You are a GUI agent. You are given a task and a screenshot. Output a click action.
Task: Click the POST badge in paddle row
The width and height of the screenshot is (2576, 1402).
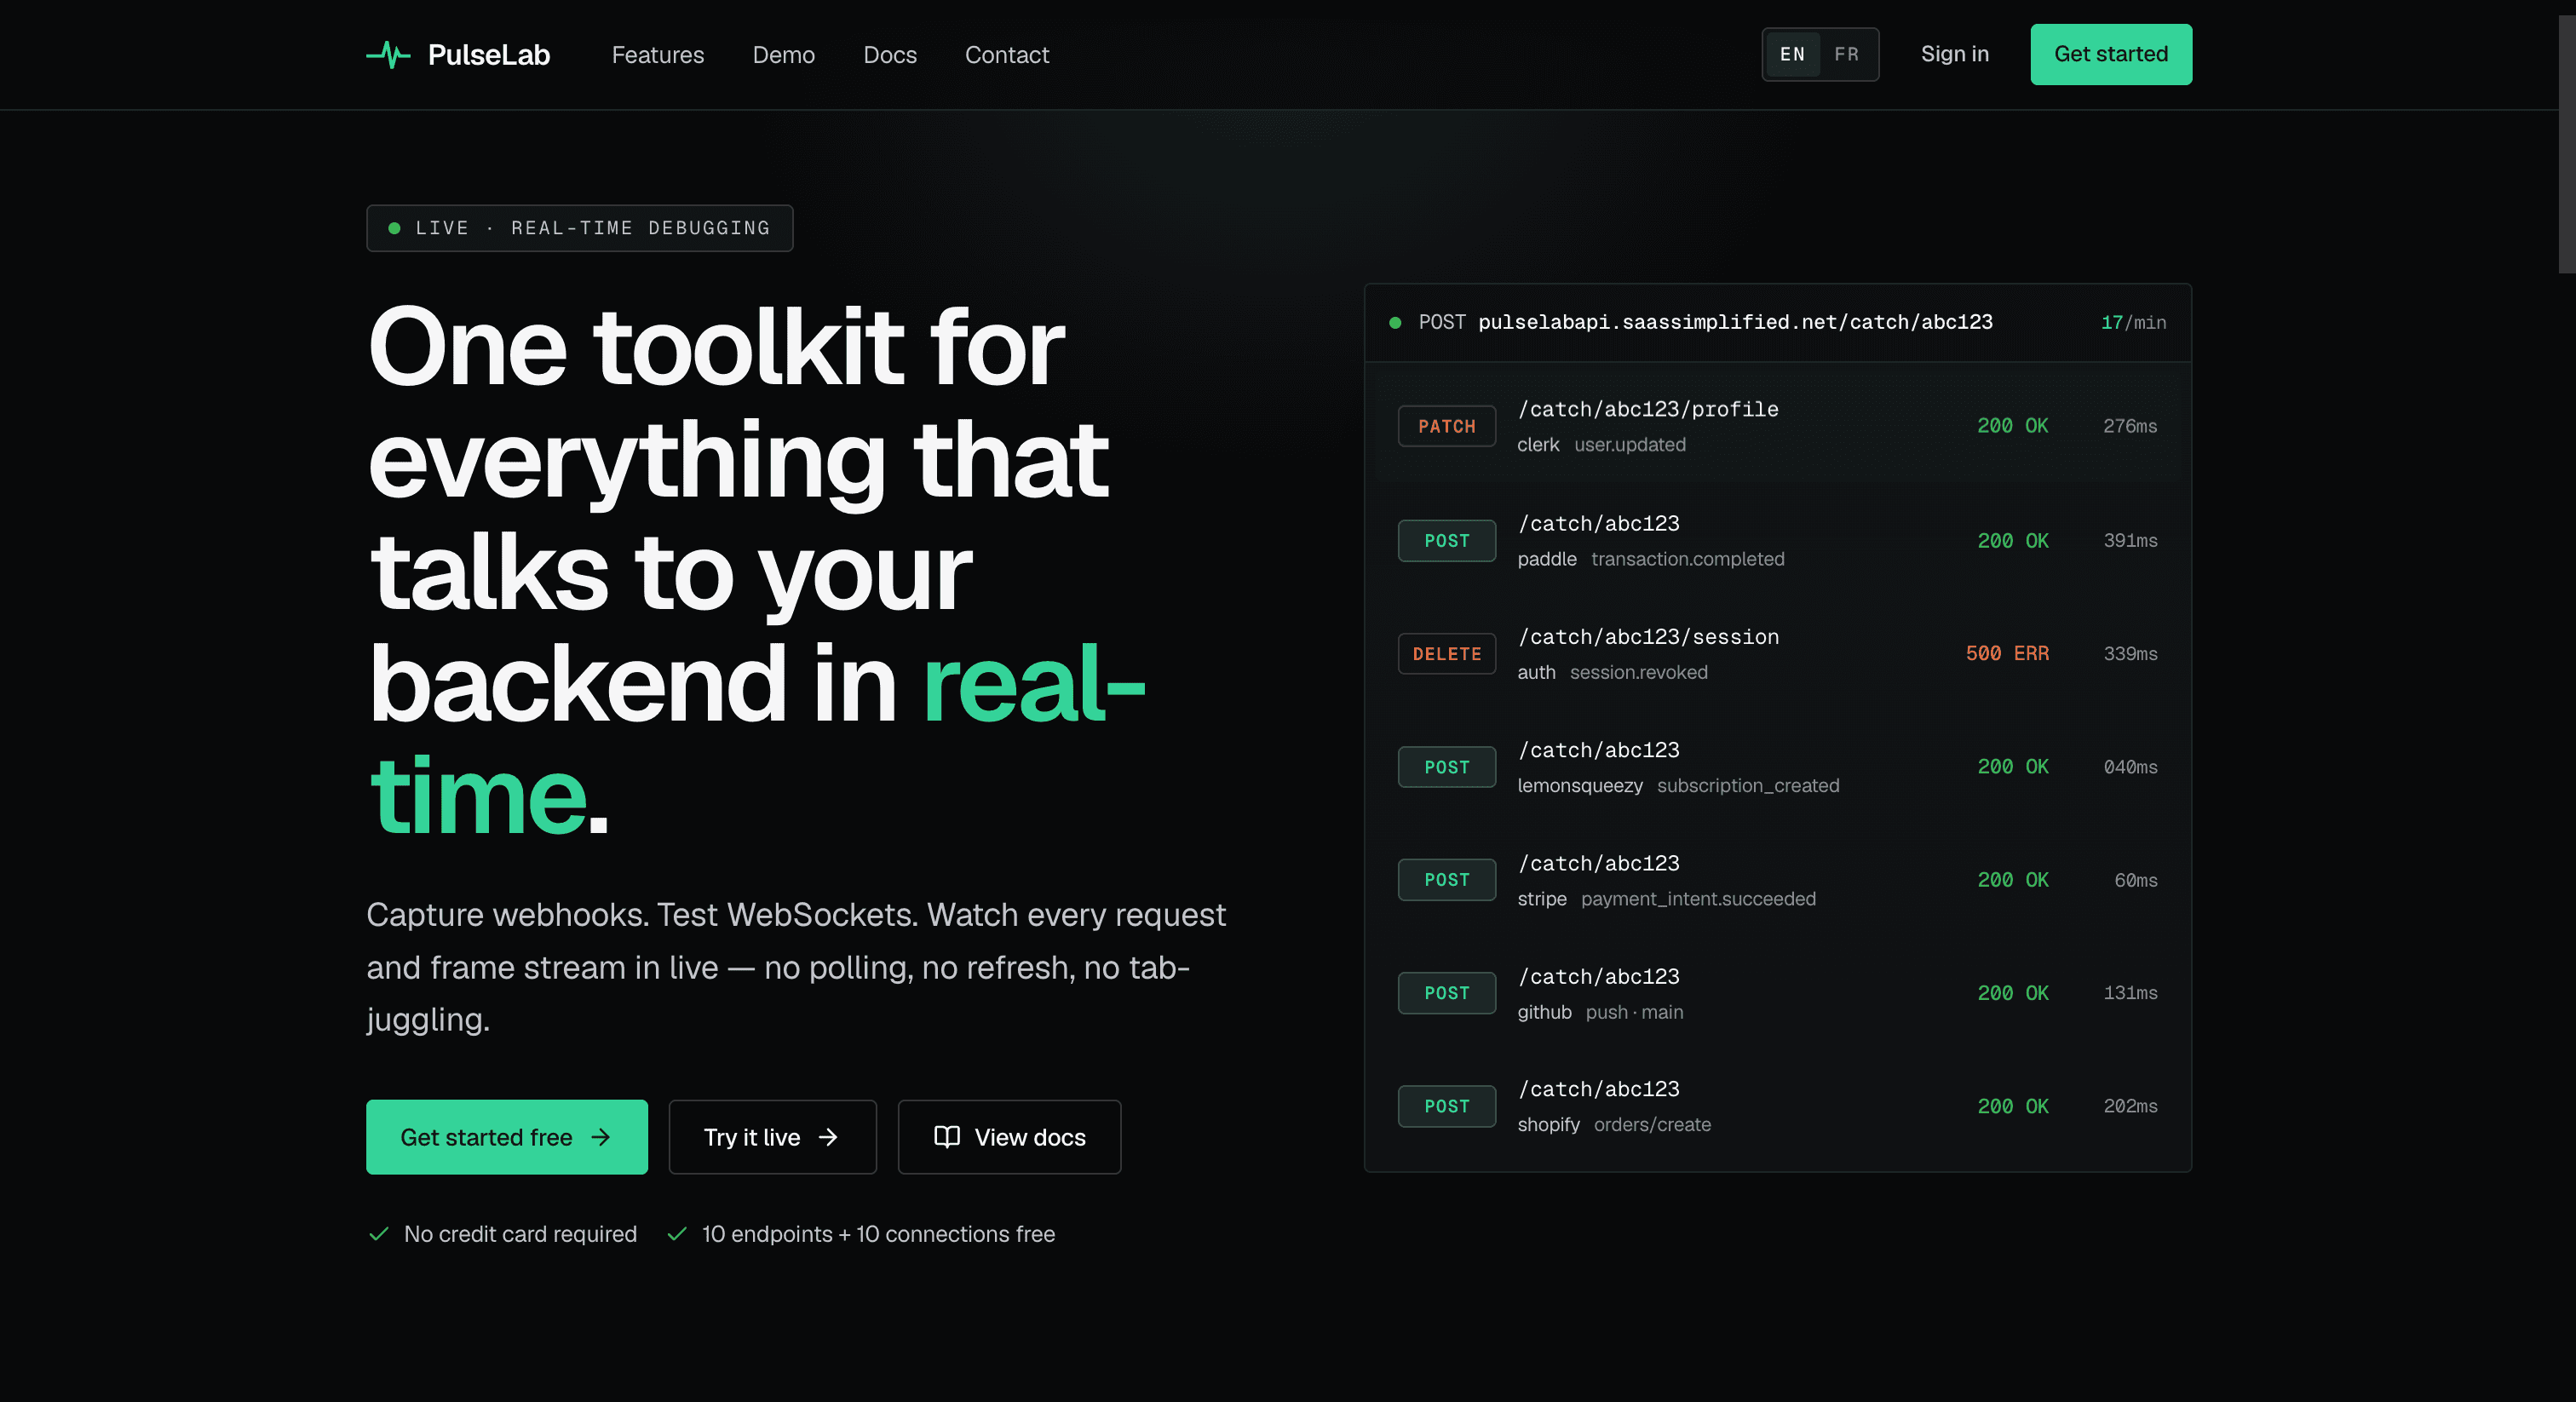click(x=1446, y=541)
